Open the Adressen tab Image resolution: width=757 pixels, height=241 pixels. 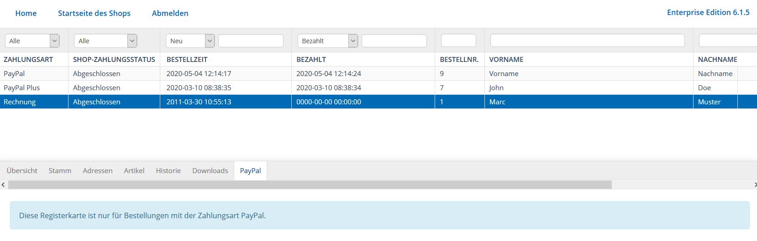[x=98, y=170]
